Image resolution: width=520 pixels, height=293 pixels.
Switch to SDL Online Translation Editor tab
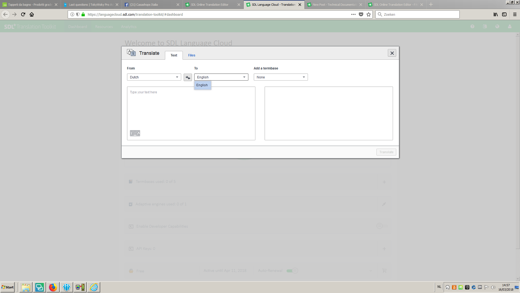point(210,5)
